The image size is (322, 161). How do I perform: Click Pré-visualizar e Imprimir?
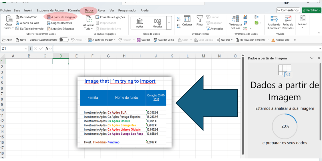[251, 40]
